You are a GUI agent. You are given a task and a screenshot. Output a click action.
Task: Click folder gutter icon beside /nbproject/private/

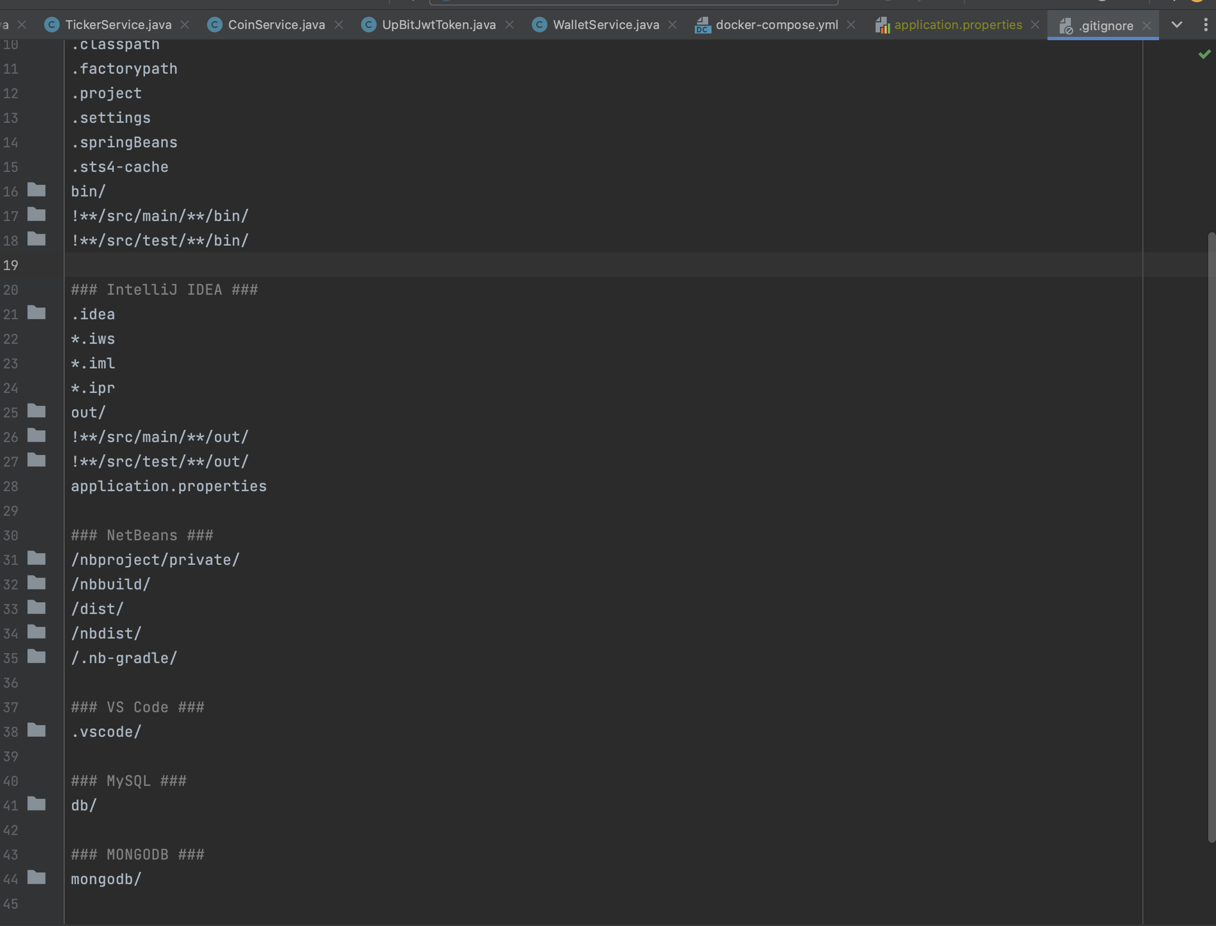click(37, 559)
